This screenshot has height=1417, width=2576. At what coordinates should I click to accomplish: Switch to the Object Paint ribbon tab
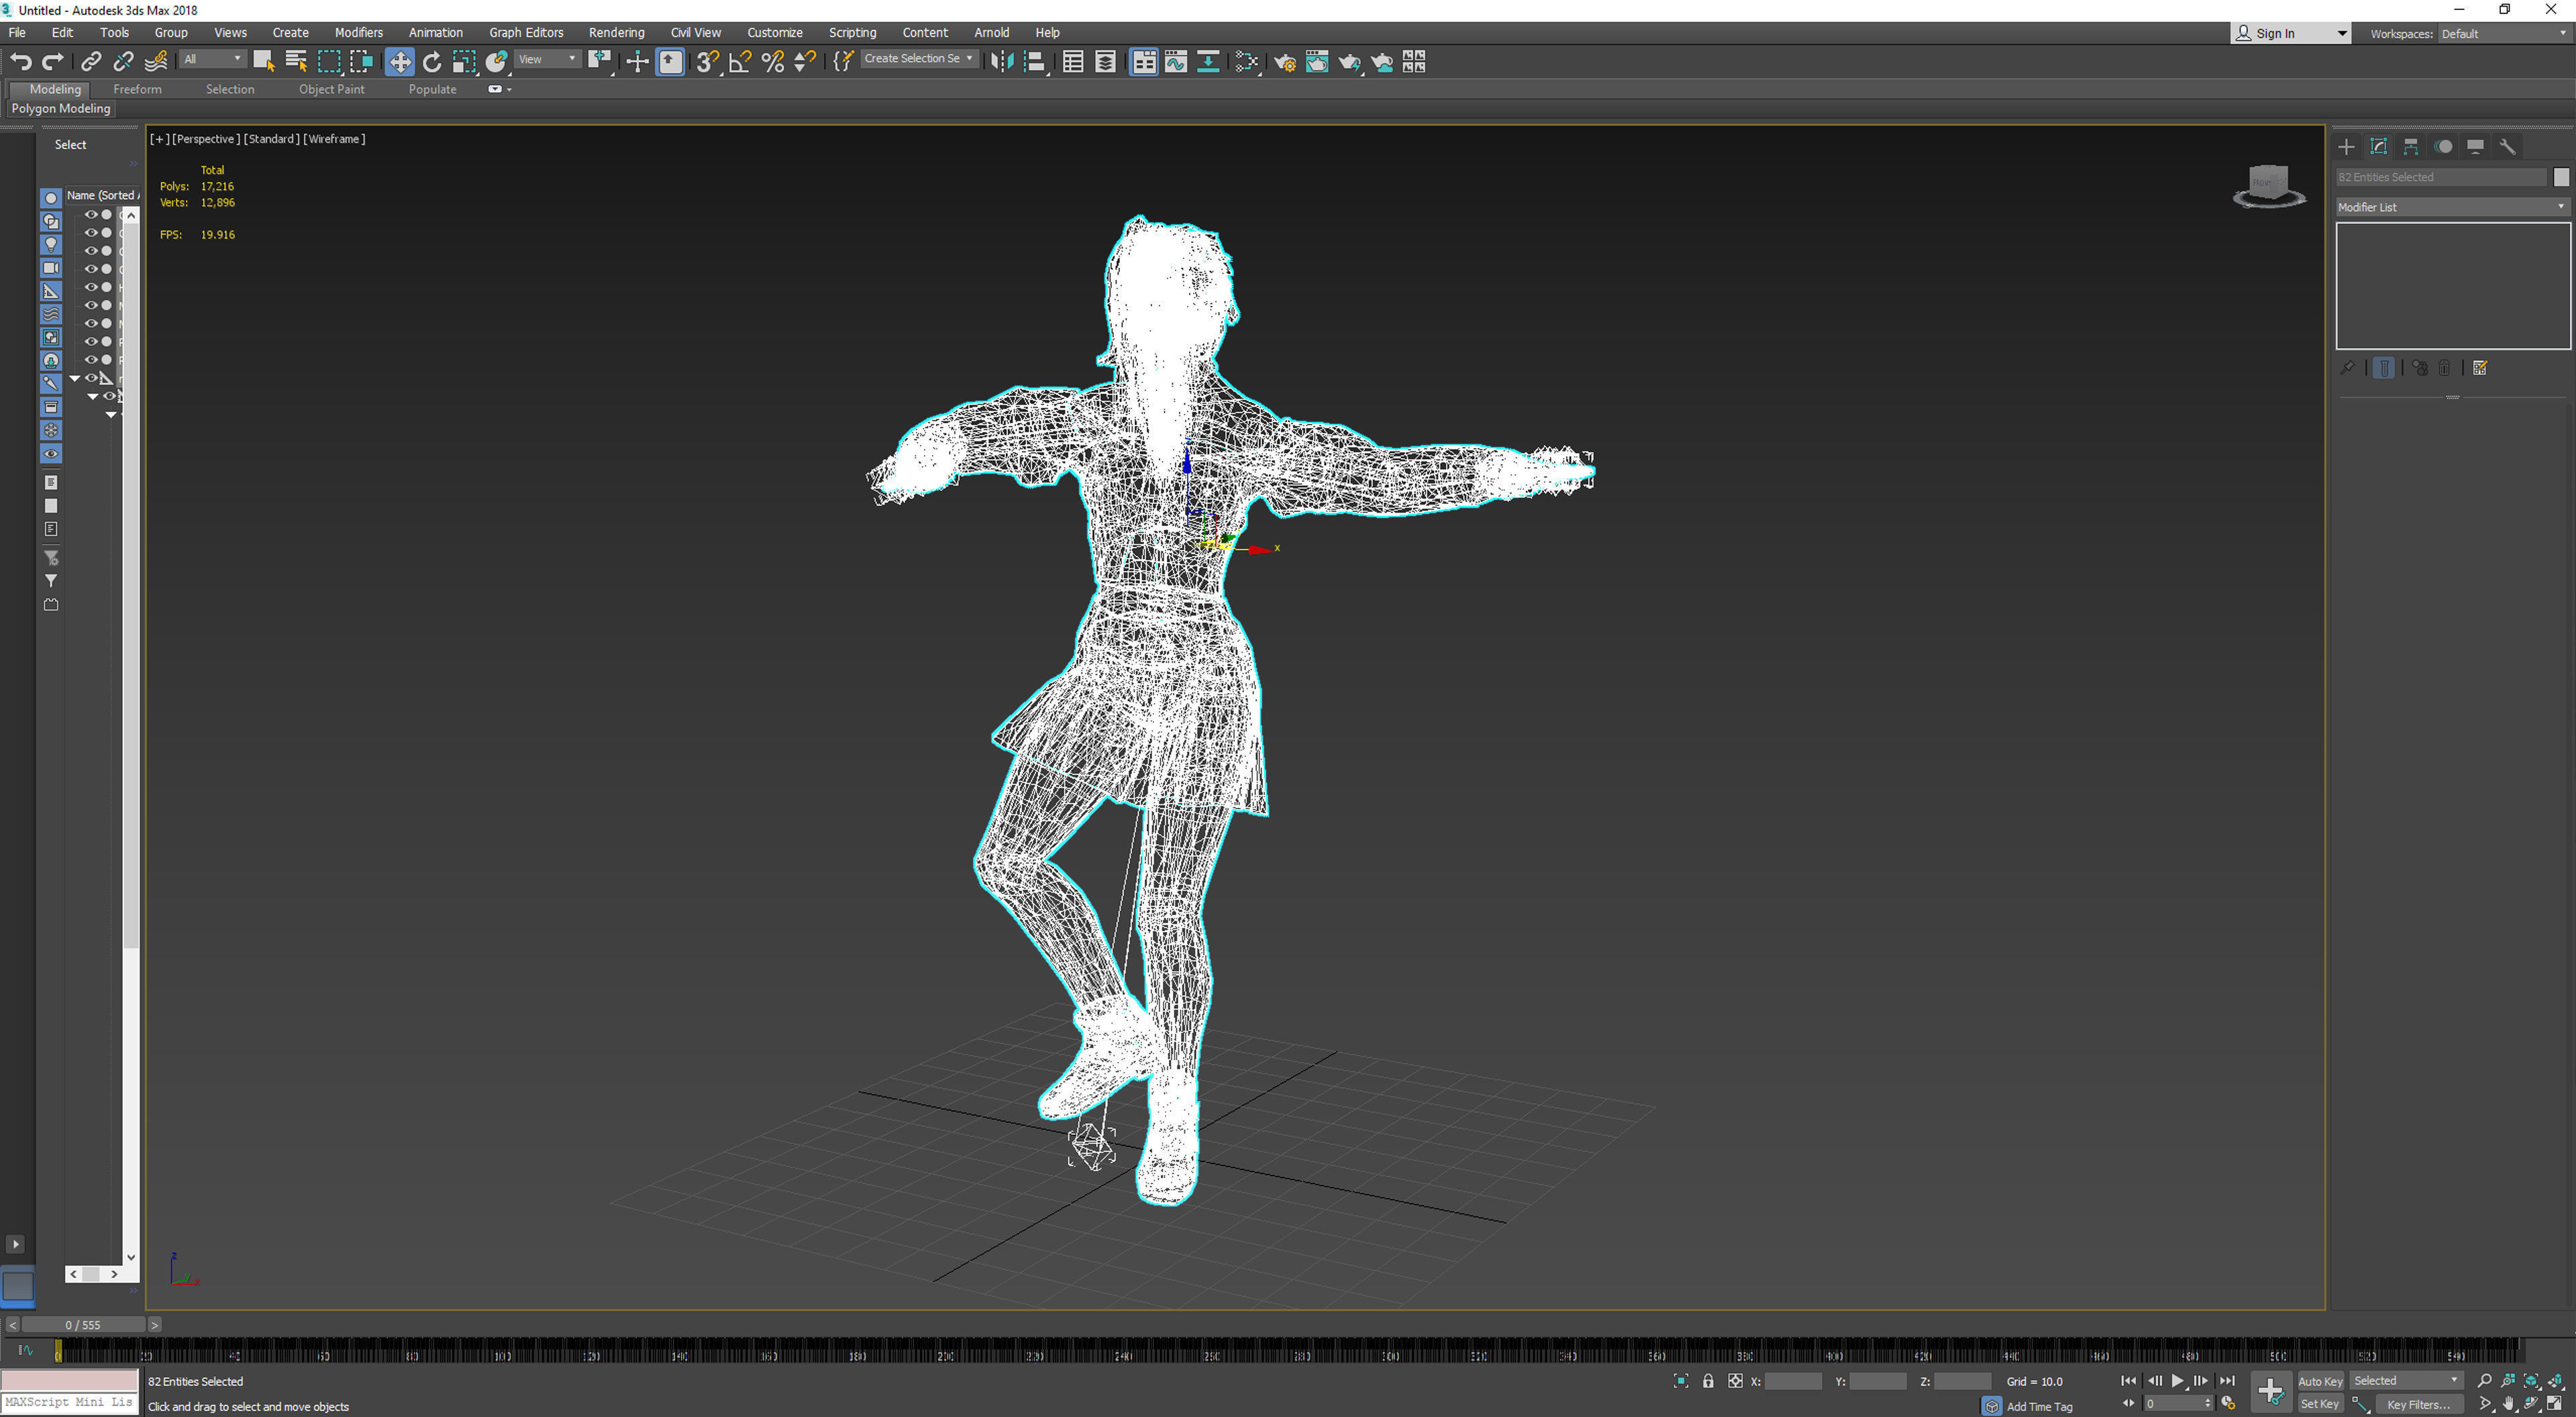click(x=331, y=89)
